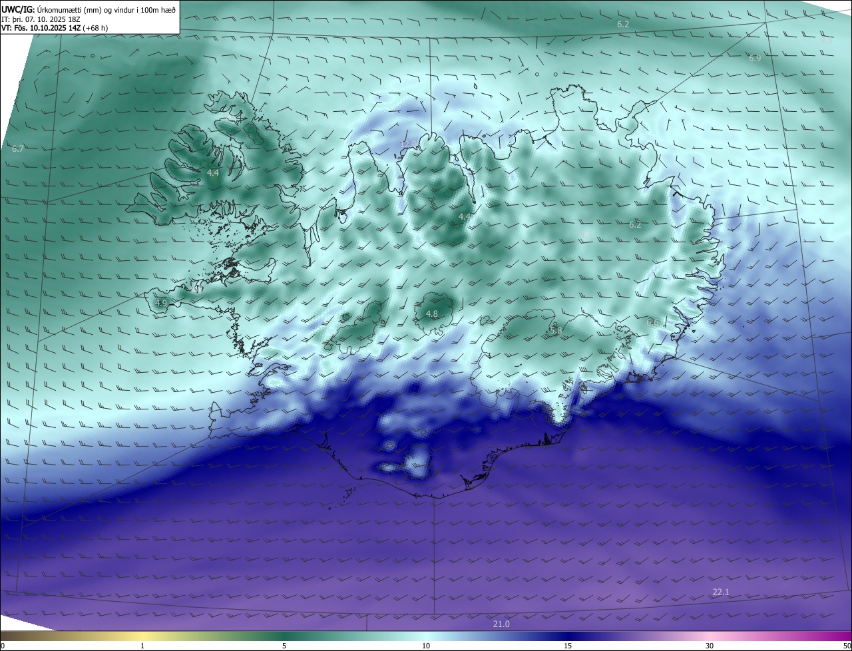Screen dimensions: 852x651
Task: Click the color scale at the 0 label
Action: 3,646
